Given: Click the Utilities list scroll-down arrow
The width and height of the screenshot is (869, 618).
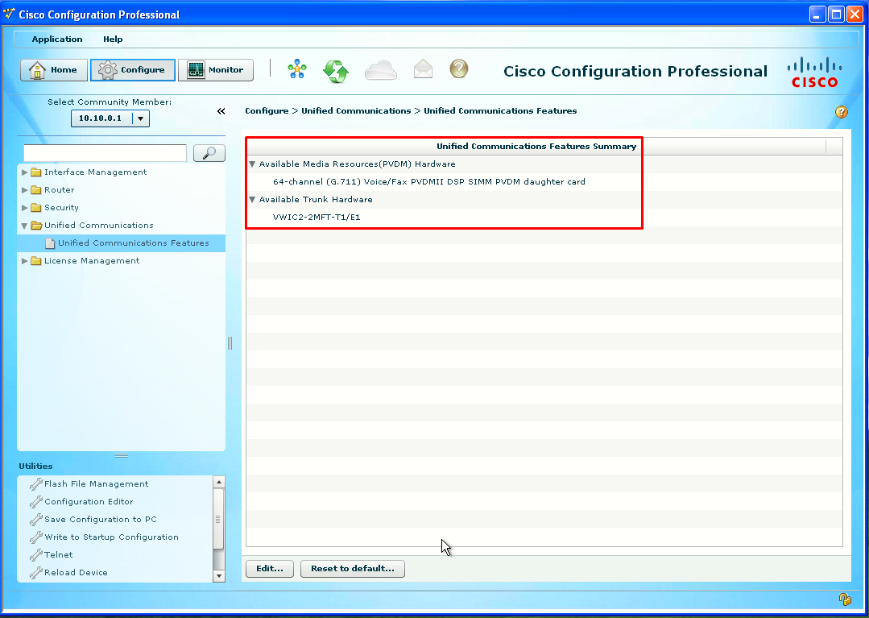Looking at the screenshot, I should [219, 576].
